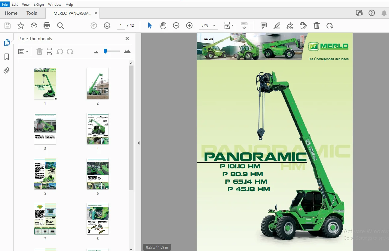Delete selected thumbnails with the panel trash icon

39,52
